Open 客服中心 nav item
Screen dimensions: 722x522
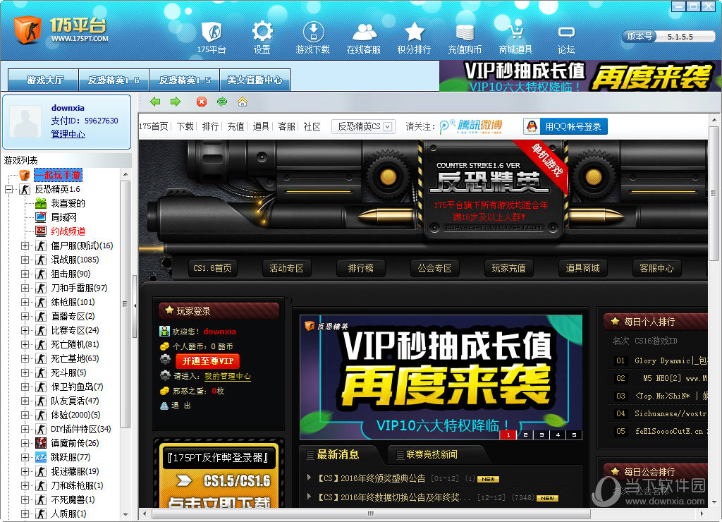point(656,268)
